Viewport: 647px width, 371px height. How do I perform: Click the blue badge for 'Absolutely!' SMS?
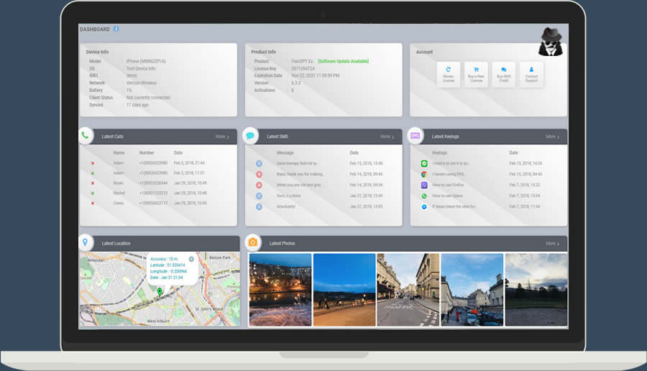259,207
